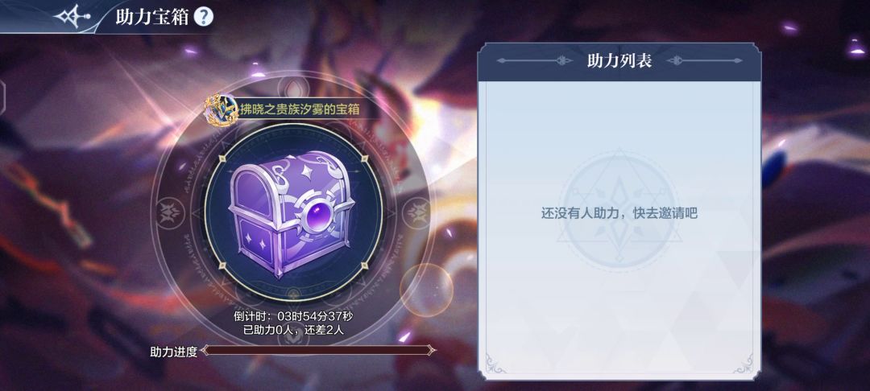This screenshot has width=870, height=391.
Task: Tap the 已助力0人，还差2人 status text
Action: [293, 331]
